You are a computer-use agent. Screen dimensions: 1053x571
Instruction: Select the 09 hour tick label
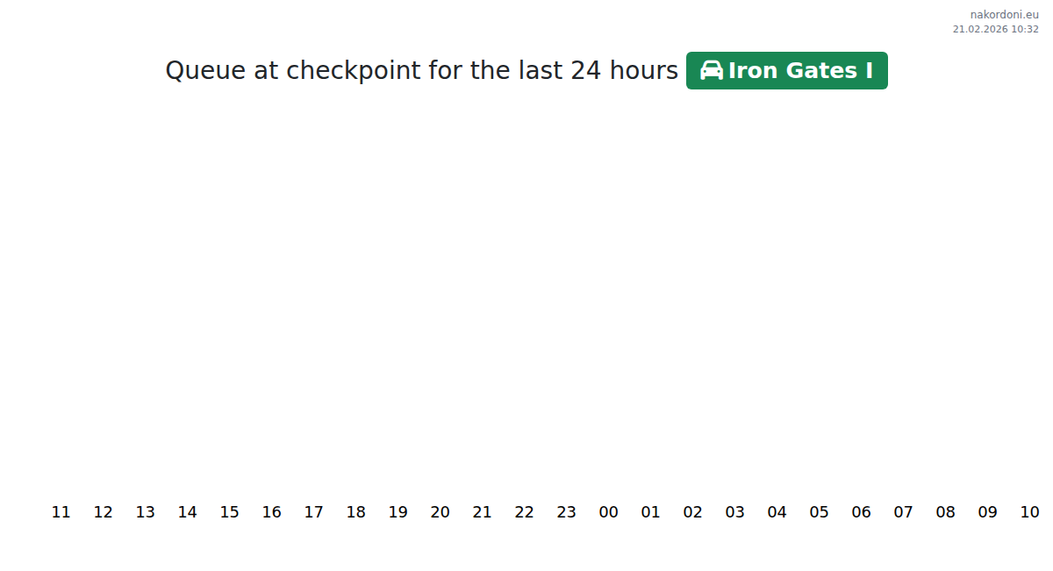click(x=987, y=512)
